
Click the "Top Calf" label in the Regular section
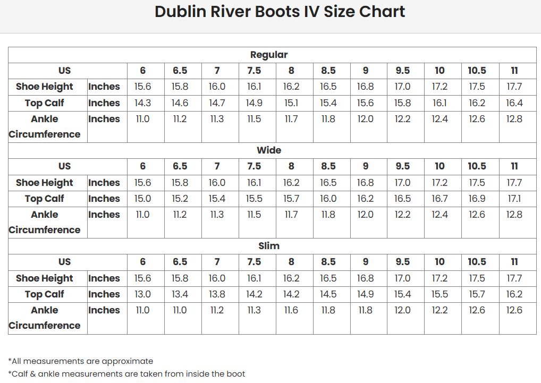point(45,103)
